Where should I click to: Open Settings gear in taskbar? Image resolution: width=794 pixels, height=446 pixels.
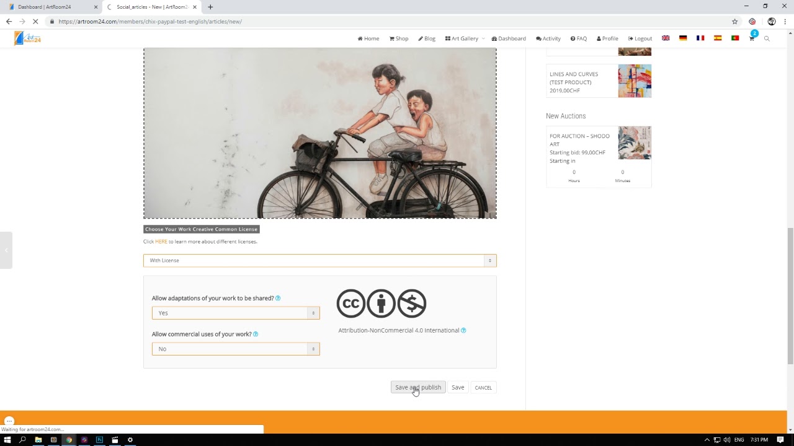(x=130, y=440)
